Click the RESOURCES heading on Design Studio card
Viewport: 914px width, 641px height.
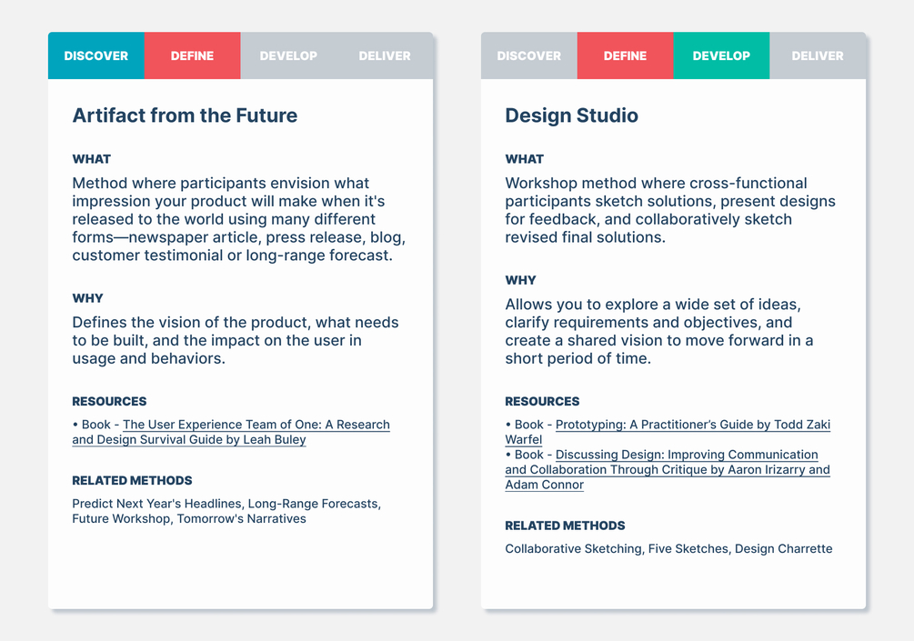(542, 401)
